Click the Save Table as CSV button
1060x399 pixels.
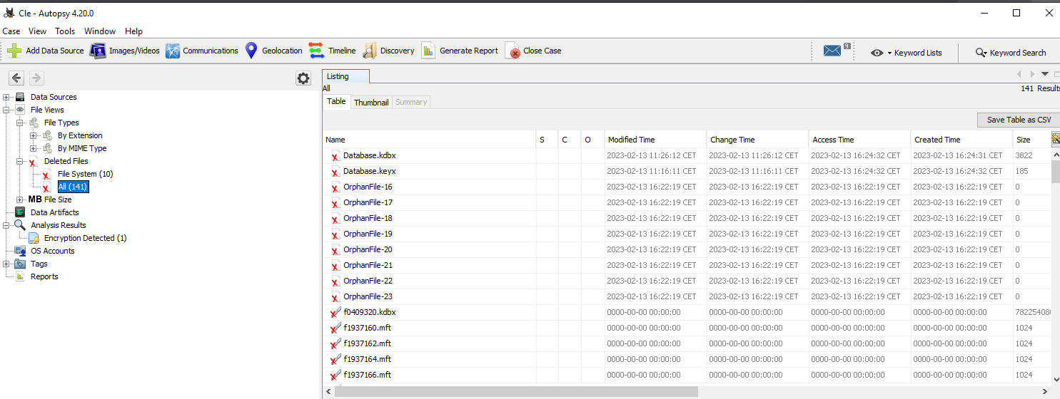click(x=1019, y=120)
